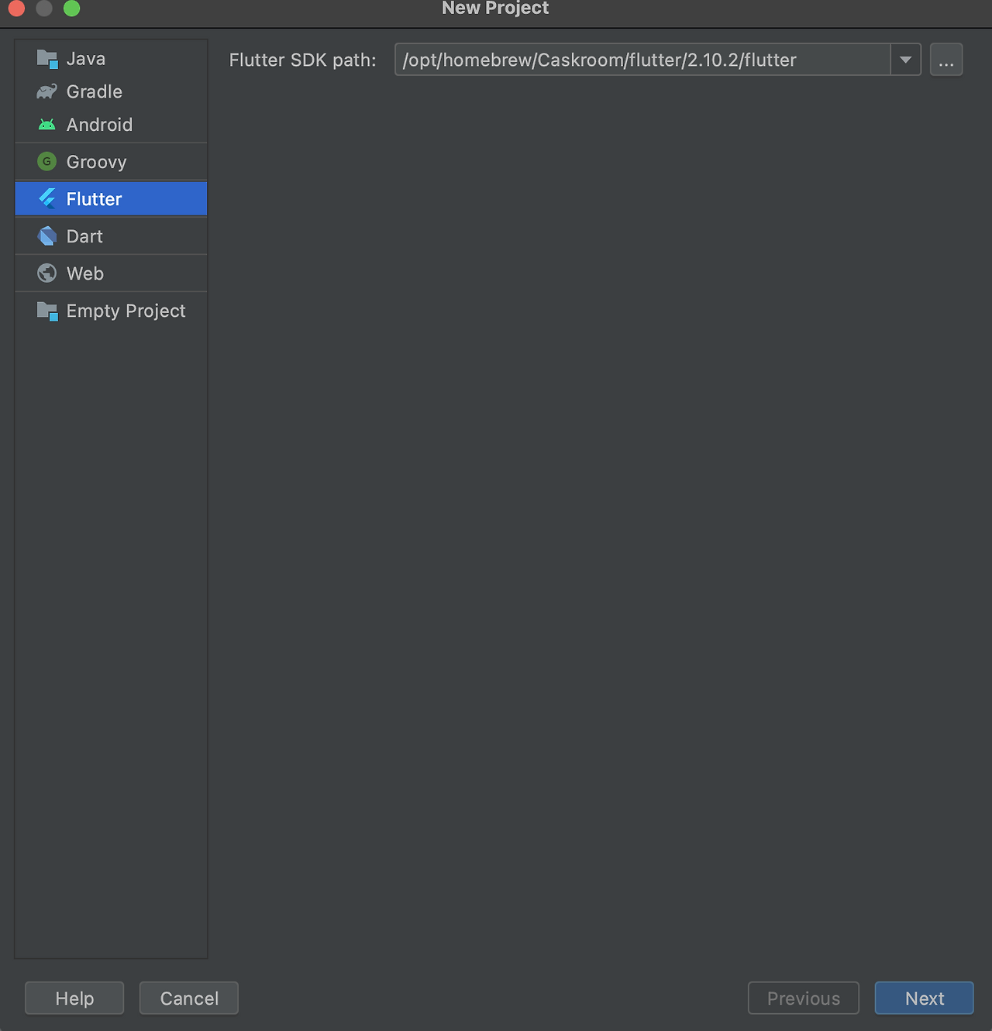992x1031 pixels.
Task: Close the New Project window
Action: tap(16, 9)
